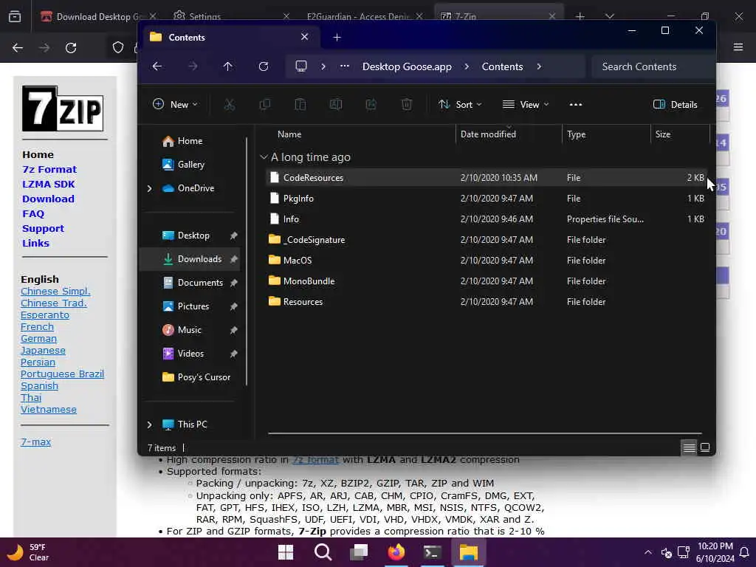Open the Sort dropdown

[461, 105]
